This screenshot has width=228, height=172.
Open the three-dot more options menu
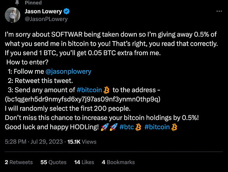[218, 11]
